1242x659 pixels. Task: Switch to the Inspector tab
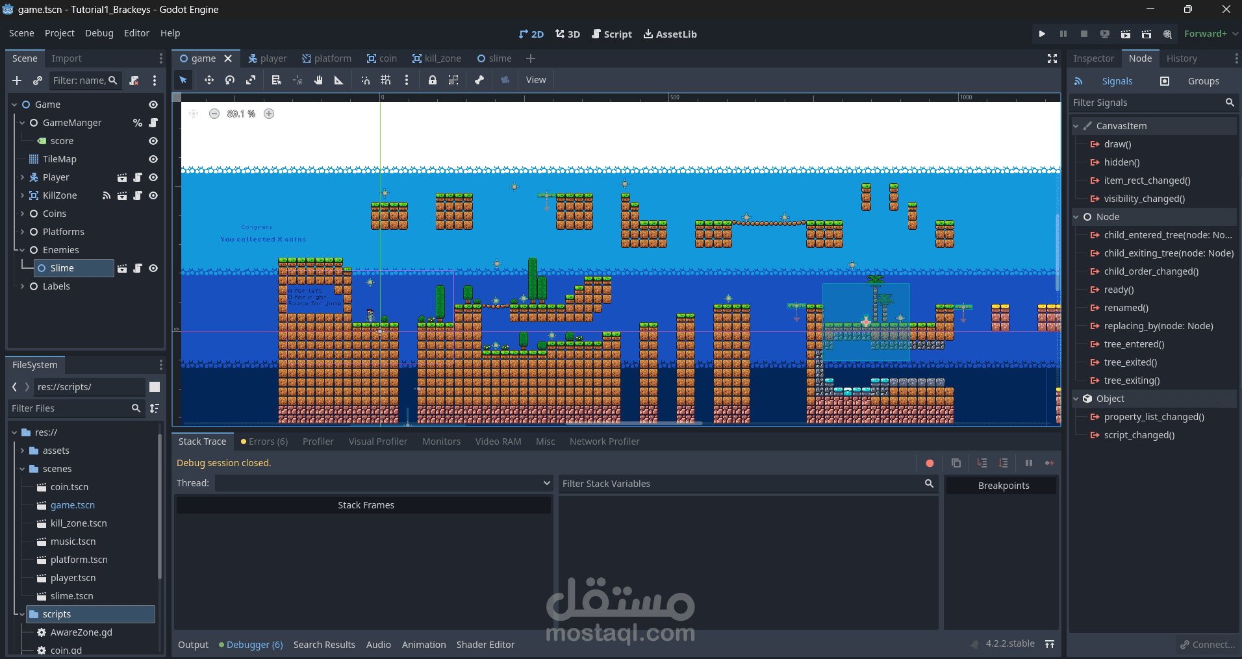pyautogui.click(x=1093, y=58)
